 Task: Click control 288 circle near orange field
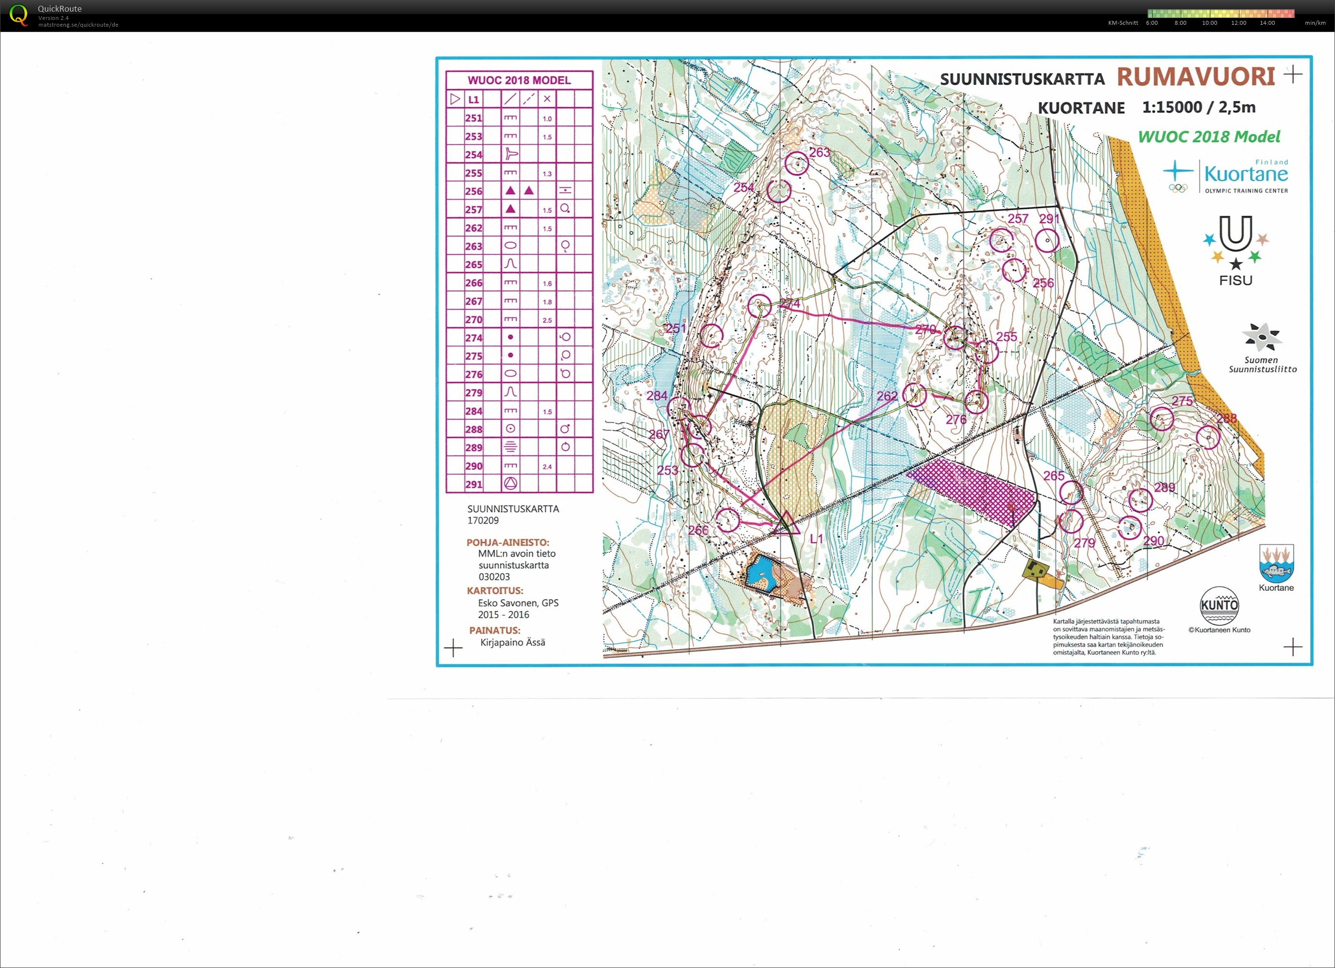(1208, 437)
